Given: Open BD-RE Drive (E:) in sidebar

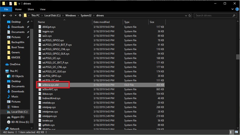Looking at the screenshot, I should point(20,122).
